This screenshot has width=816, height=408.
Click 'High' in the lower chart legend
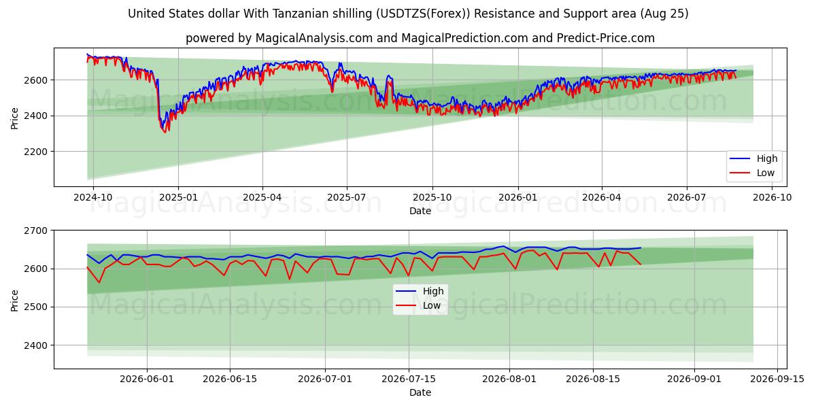(433, 291)
